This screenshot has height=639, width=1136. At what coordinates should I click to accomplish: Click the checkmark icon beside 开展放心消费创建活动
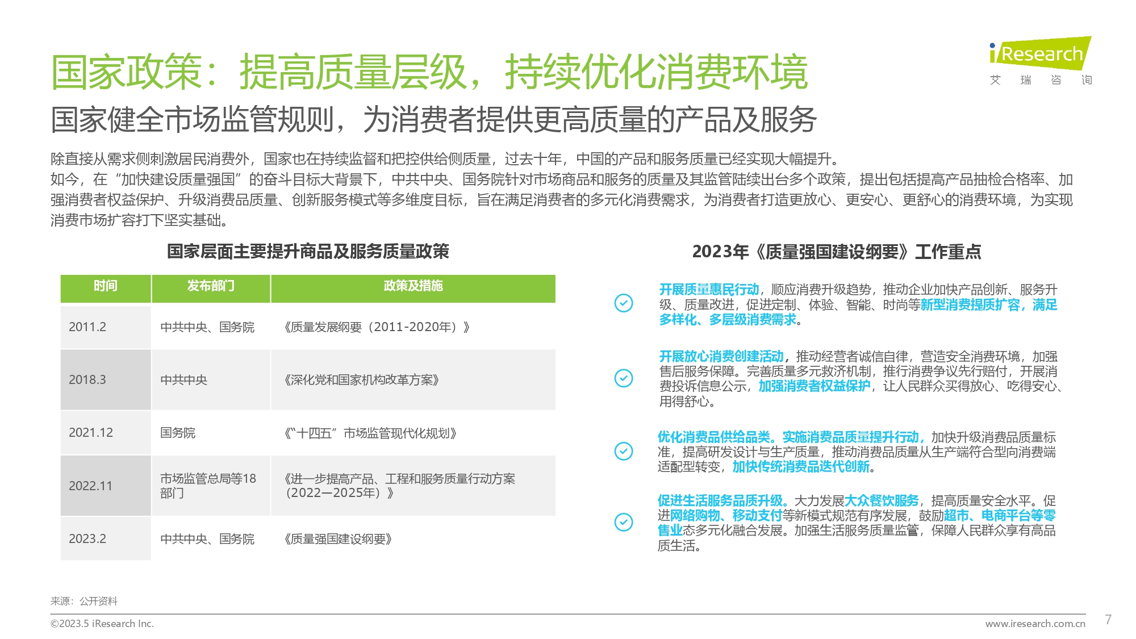(x=624, y=378)
